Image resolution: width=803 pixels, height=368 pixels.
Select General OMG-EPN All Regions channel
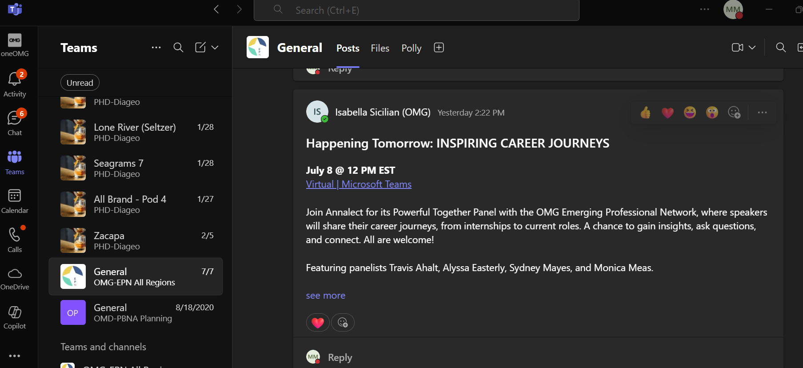pos(136,276)
